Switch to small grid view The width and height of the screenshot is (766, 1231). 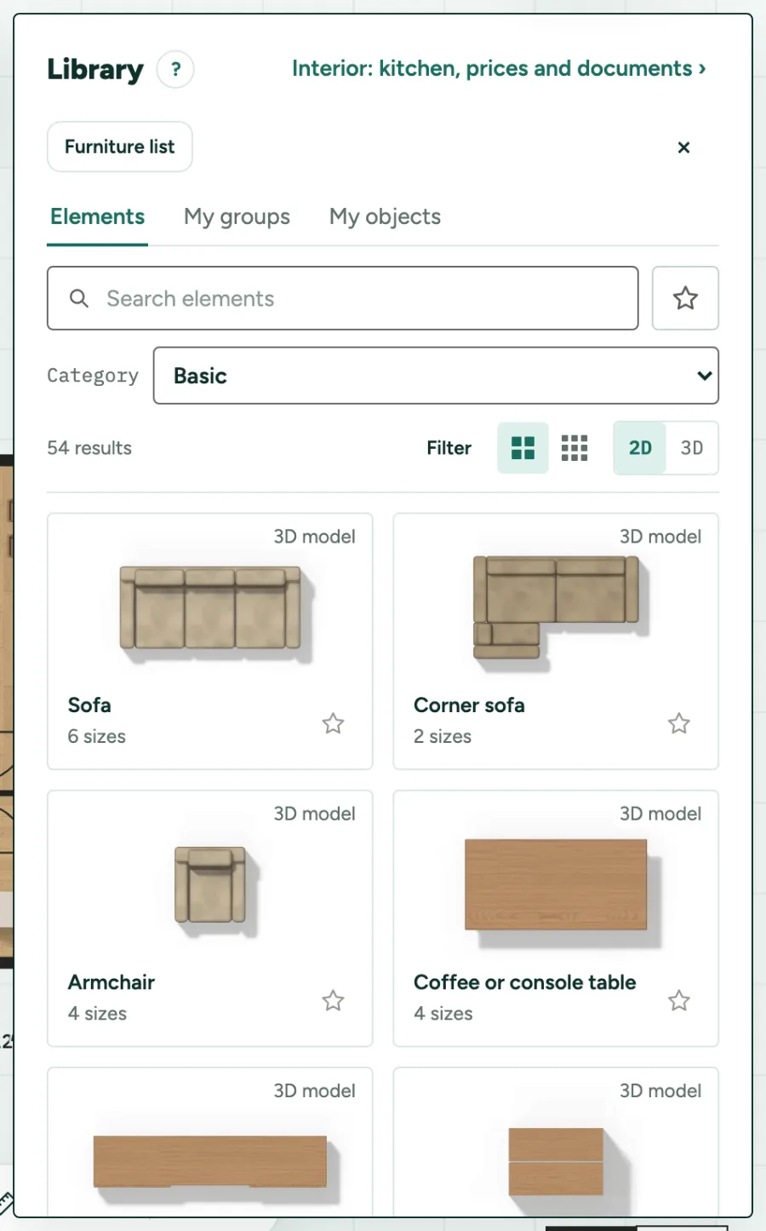tap(574, 448)
